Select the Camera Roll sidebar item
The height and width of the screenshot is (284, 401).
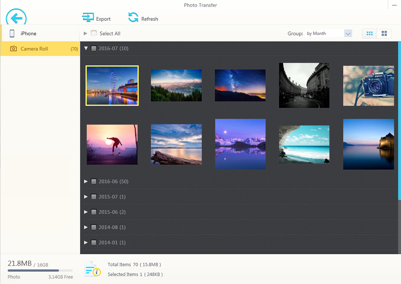(x=40, y=49)
